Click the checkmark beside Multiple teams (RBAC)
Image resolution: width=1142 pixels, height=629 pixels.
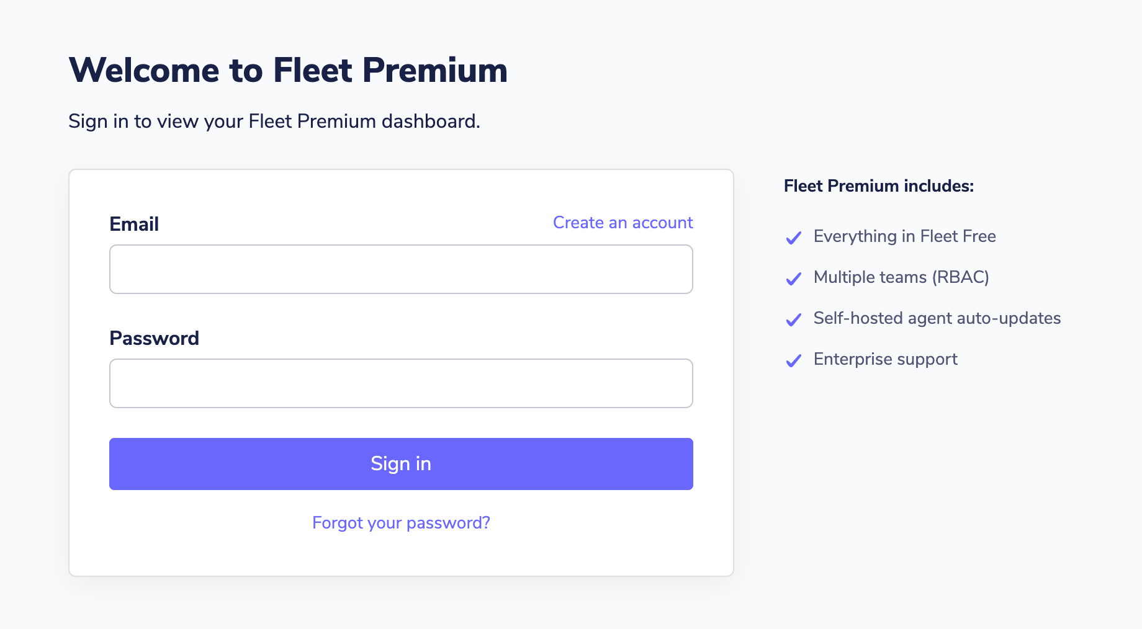tap(794, 279)
